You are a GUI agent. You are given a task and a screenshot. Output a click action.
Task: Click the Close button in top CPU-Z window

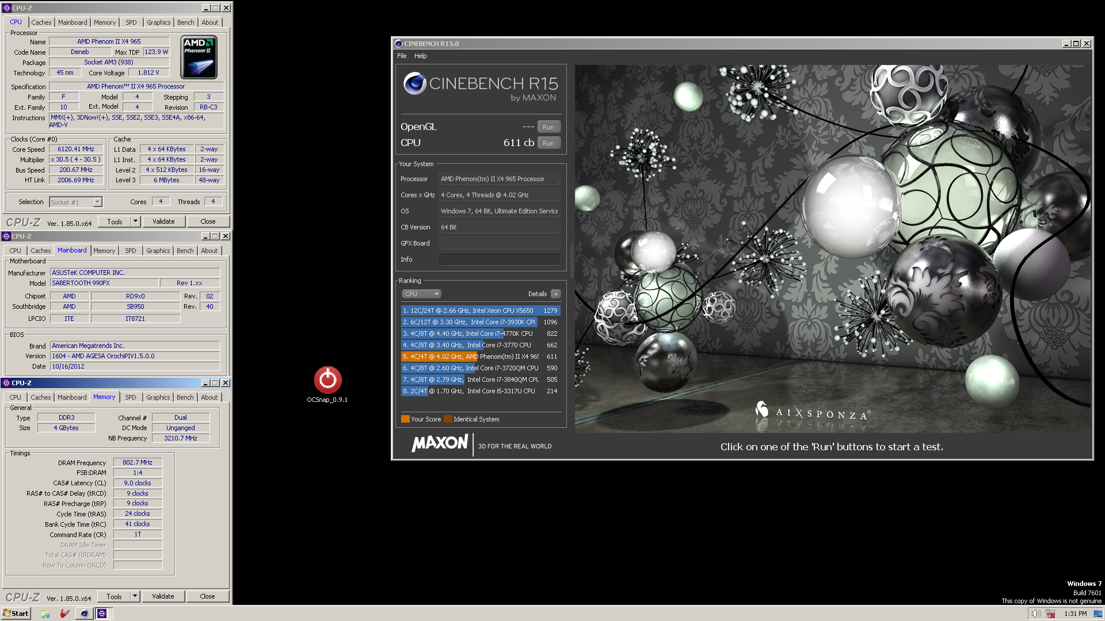(x=208, y=221)
